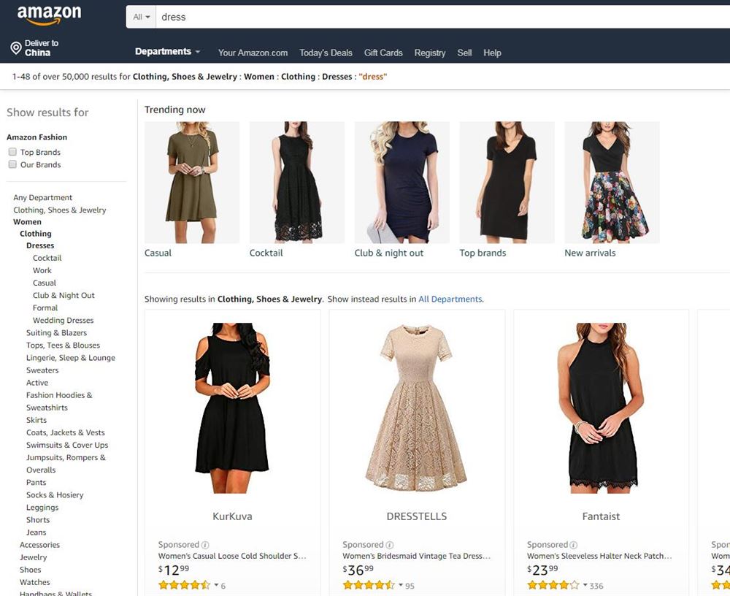Select Leggings category in sidebar
The width and height of the screenshot is (730, 596).
[x=42, y=508]
